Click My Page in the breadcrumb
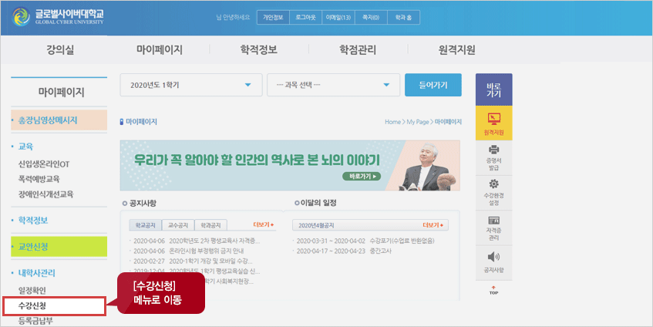This screenshot has height=327, width=653. [x=418, y=122]
